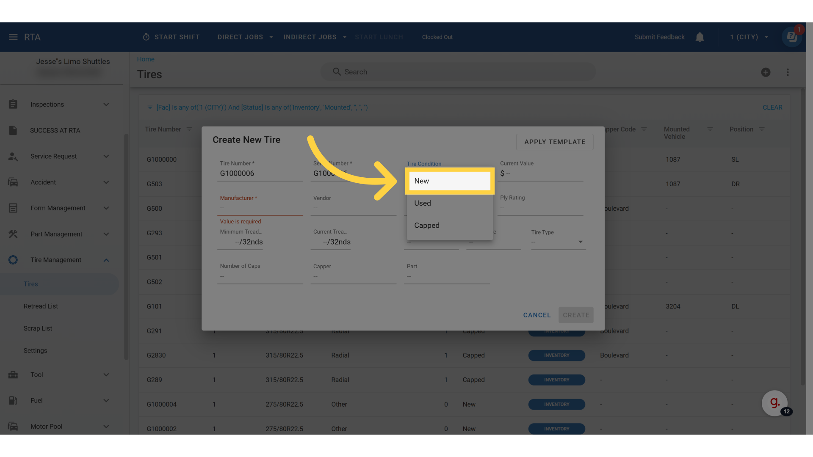The image size is (813, 457).
Task: Click the add tire plus icon
Action: (766, 72)
